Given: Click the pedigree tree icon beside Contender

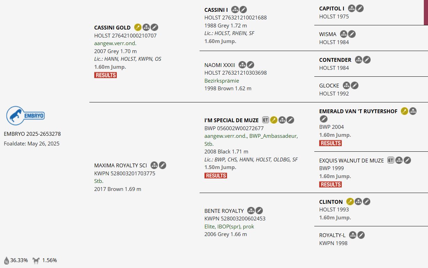Looking at the screenshot, I should click(358, 60).
